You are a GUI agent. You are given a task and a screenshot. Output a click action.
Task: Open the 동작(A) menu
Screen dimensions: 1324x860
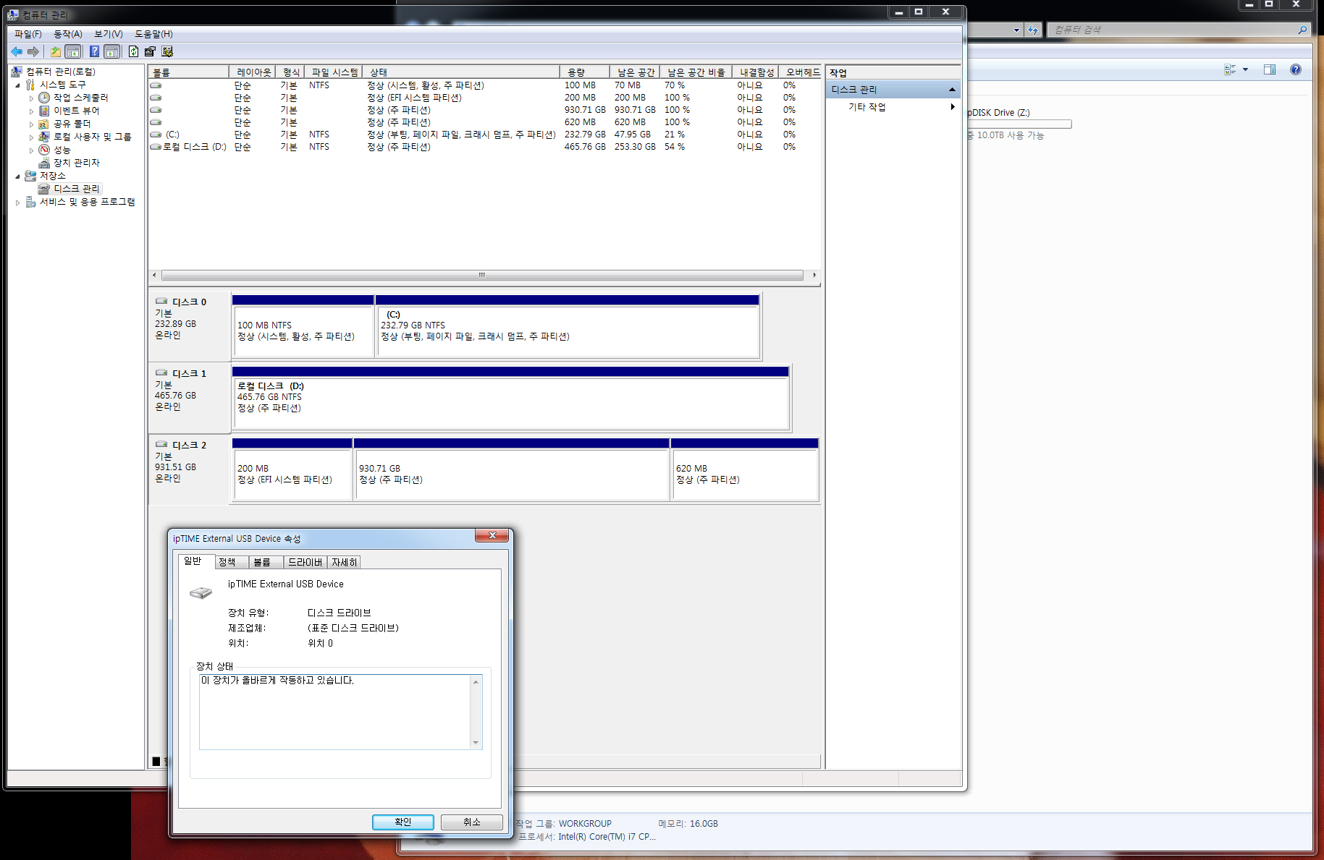[68, 34]
